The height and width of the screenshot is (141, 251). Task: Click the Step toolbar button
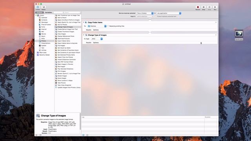(204, 7)
